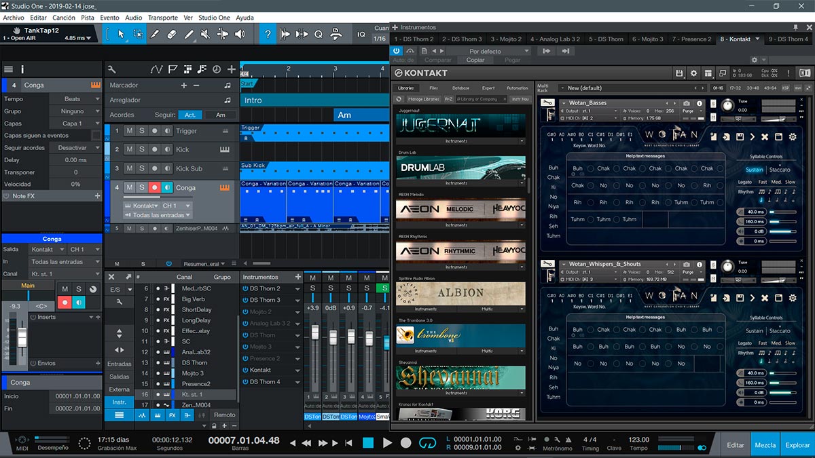
Task: Toggle the Act. follow chords button
Action: [x=191, y=115]
